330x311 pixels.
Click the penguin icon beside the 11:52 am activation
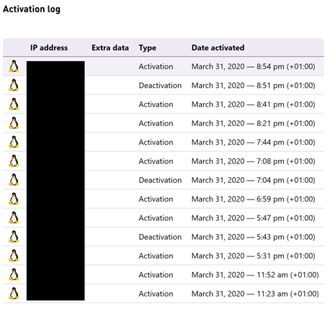14,275
